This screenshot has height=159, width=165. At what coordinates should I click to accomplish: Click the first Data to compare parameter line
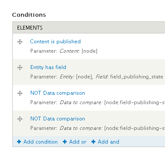[x=97, y=102]
